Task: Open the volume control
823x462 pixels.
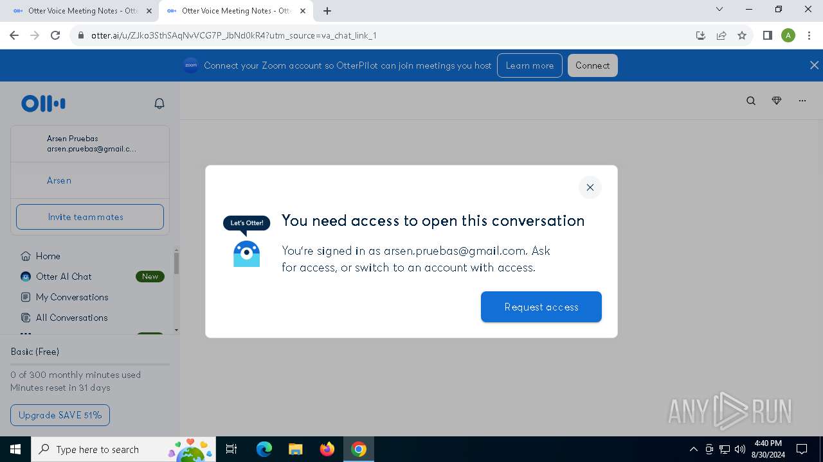Action: point(740,449)
